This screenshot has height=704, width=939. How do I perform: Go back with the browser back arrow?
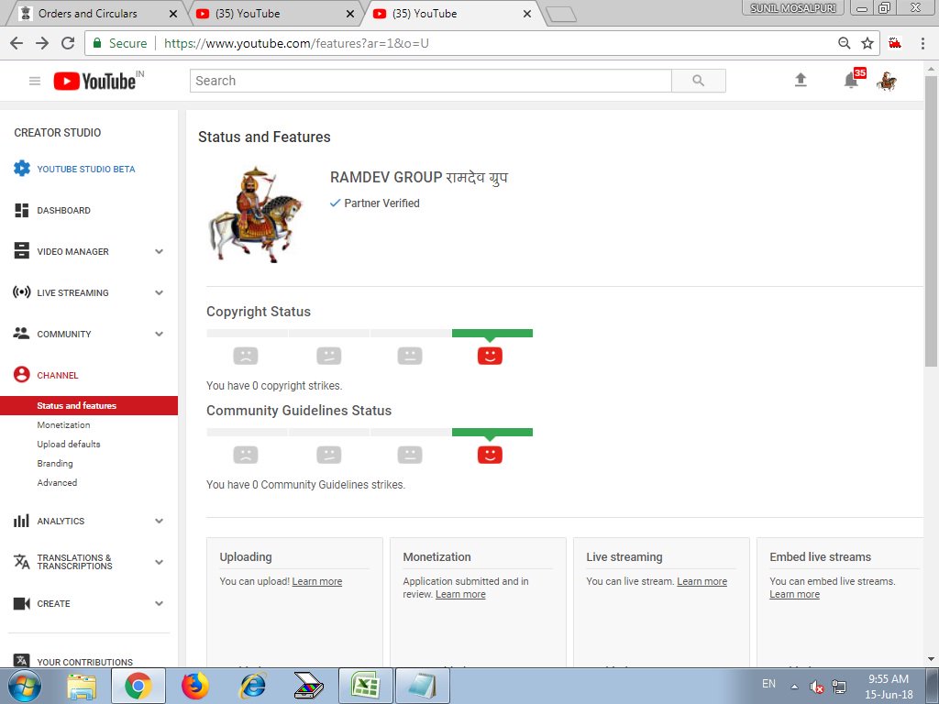[x=17, y=43]
